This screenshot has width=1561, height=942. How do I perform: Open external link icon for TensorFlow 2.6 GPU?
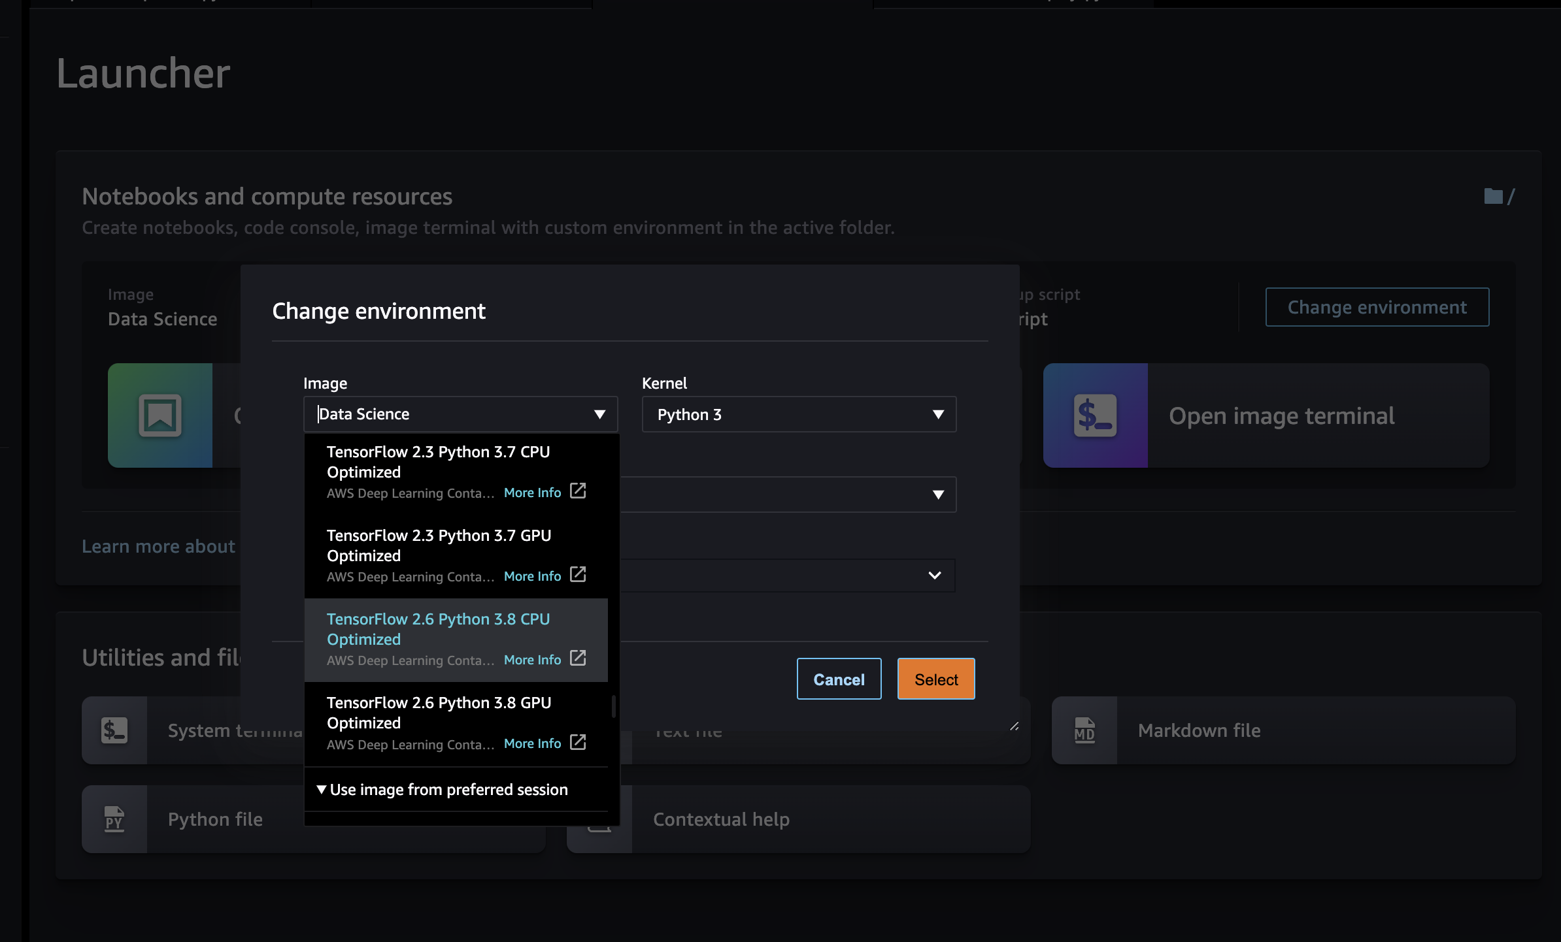578,742
